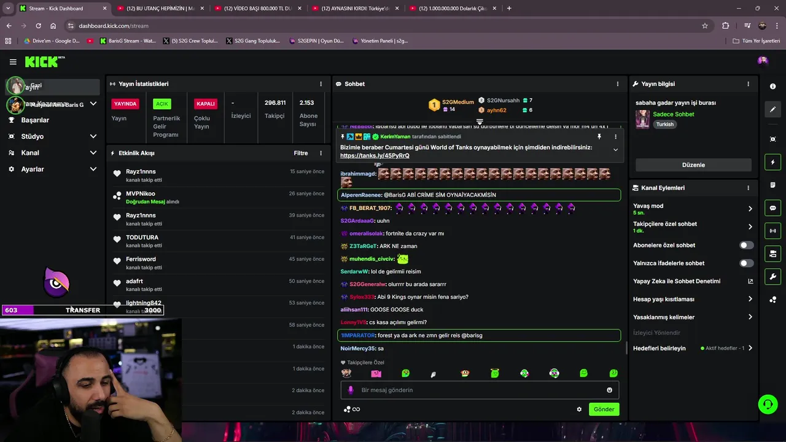Collapse the chat leaderboard handle
This screenshot has height=442, width=786.
(x=480, y=122)
